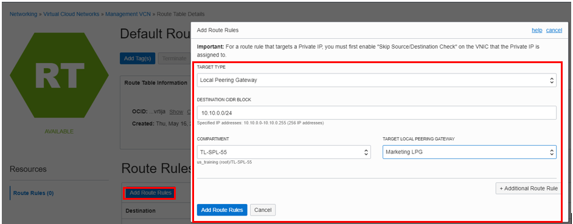Open the help link in the dialog header

tap(537, 30)
